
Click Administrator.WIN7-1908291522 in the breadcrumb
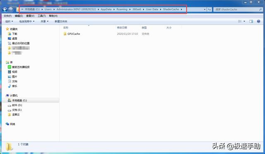click(76, 9)
